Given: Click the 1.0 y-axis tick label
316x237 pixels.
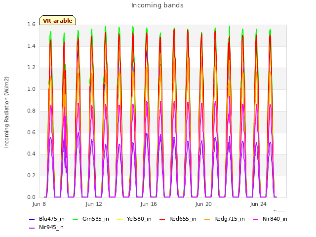Looking at the screenshot, I should tap(31, 89).
